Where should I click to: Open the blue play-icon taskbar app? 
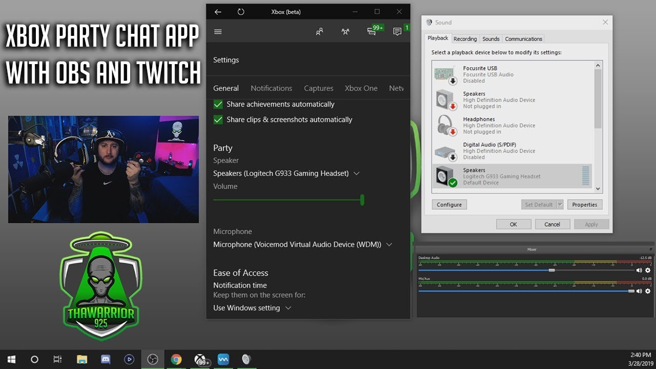(x=129, y=359)
